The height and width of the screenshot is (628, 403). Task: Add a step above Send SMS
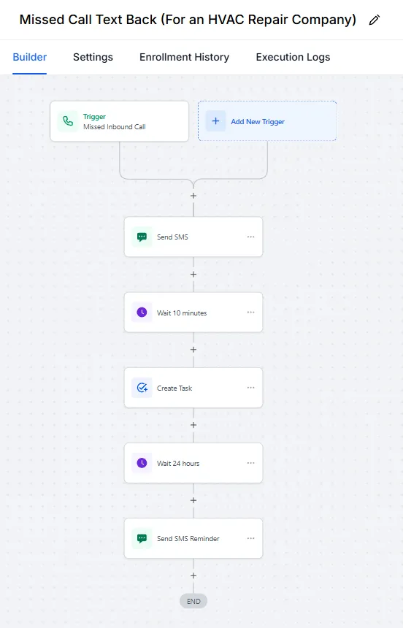pos(193,196)
